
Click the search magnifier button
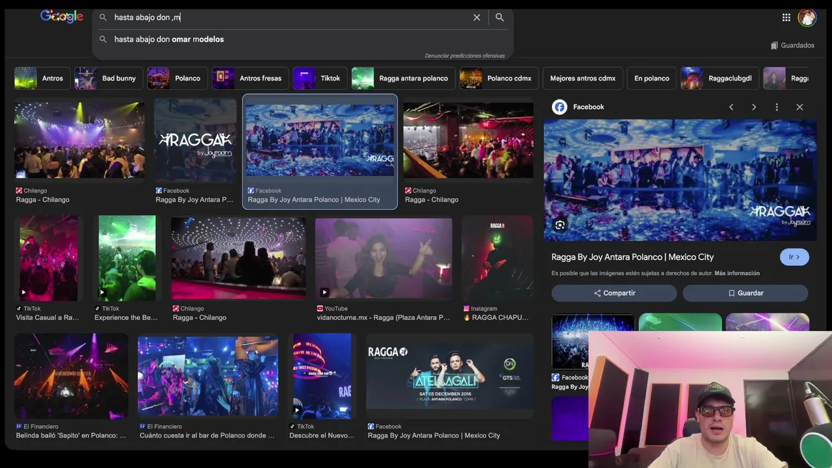[x=499, y=18]
